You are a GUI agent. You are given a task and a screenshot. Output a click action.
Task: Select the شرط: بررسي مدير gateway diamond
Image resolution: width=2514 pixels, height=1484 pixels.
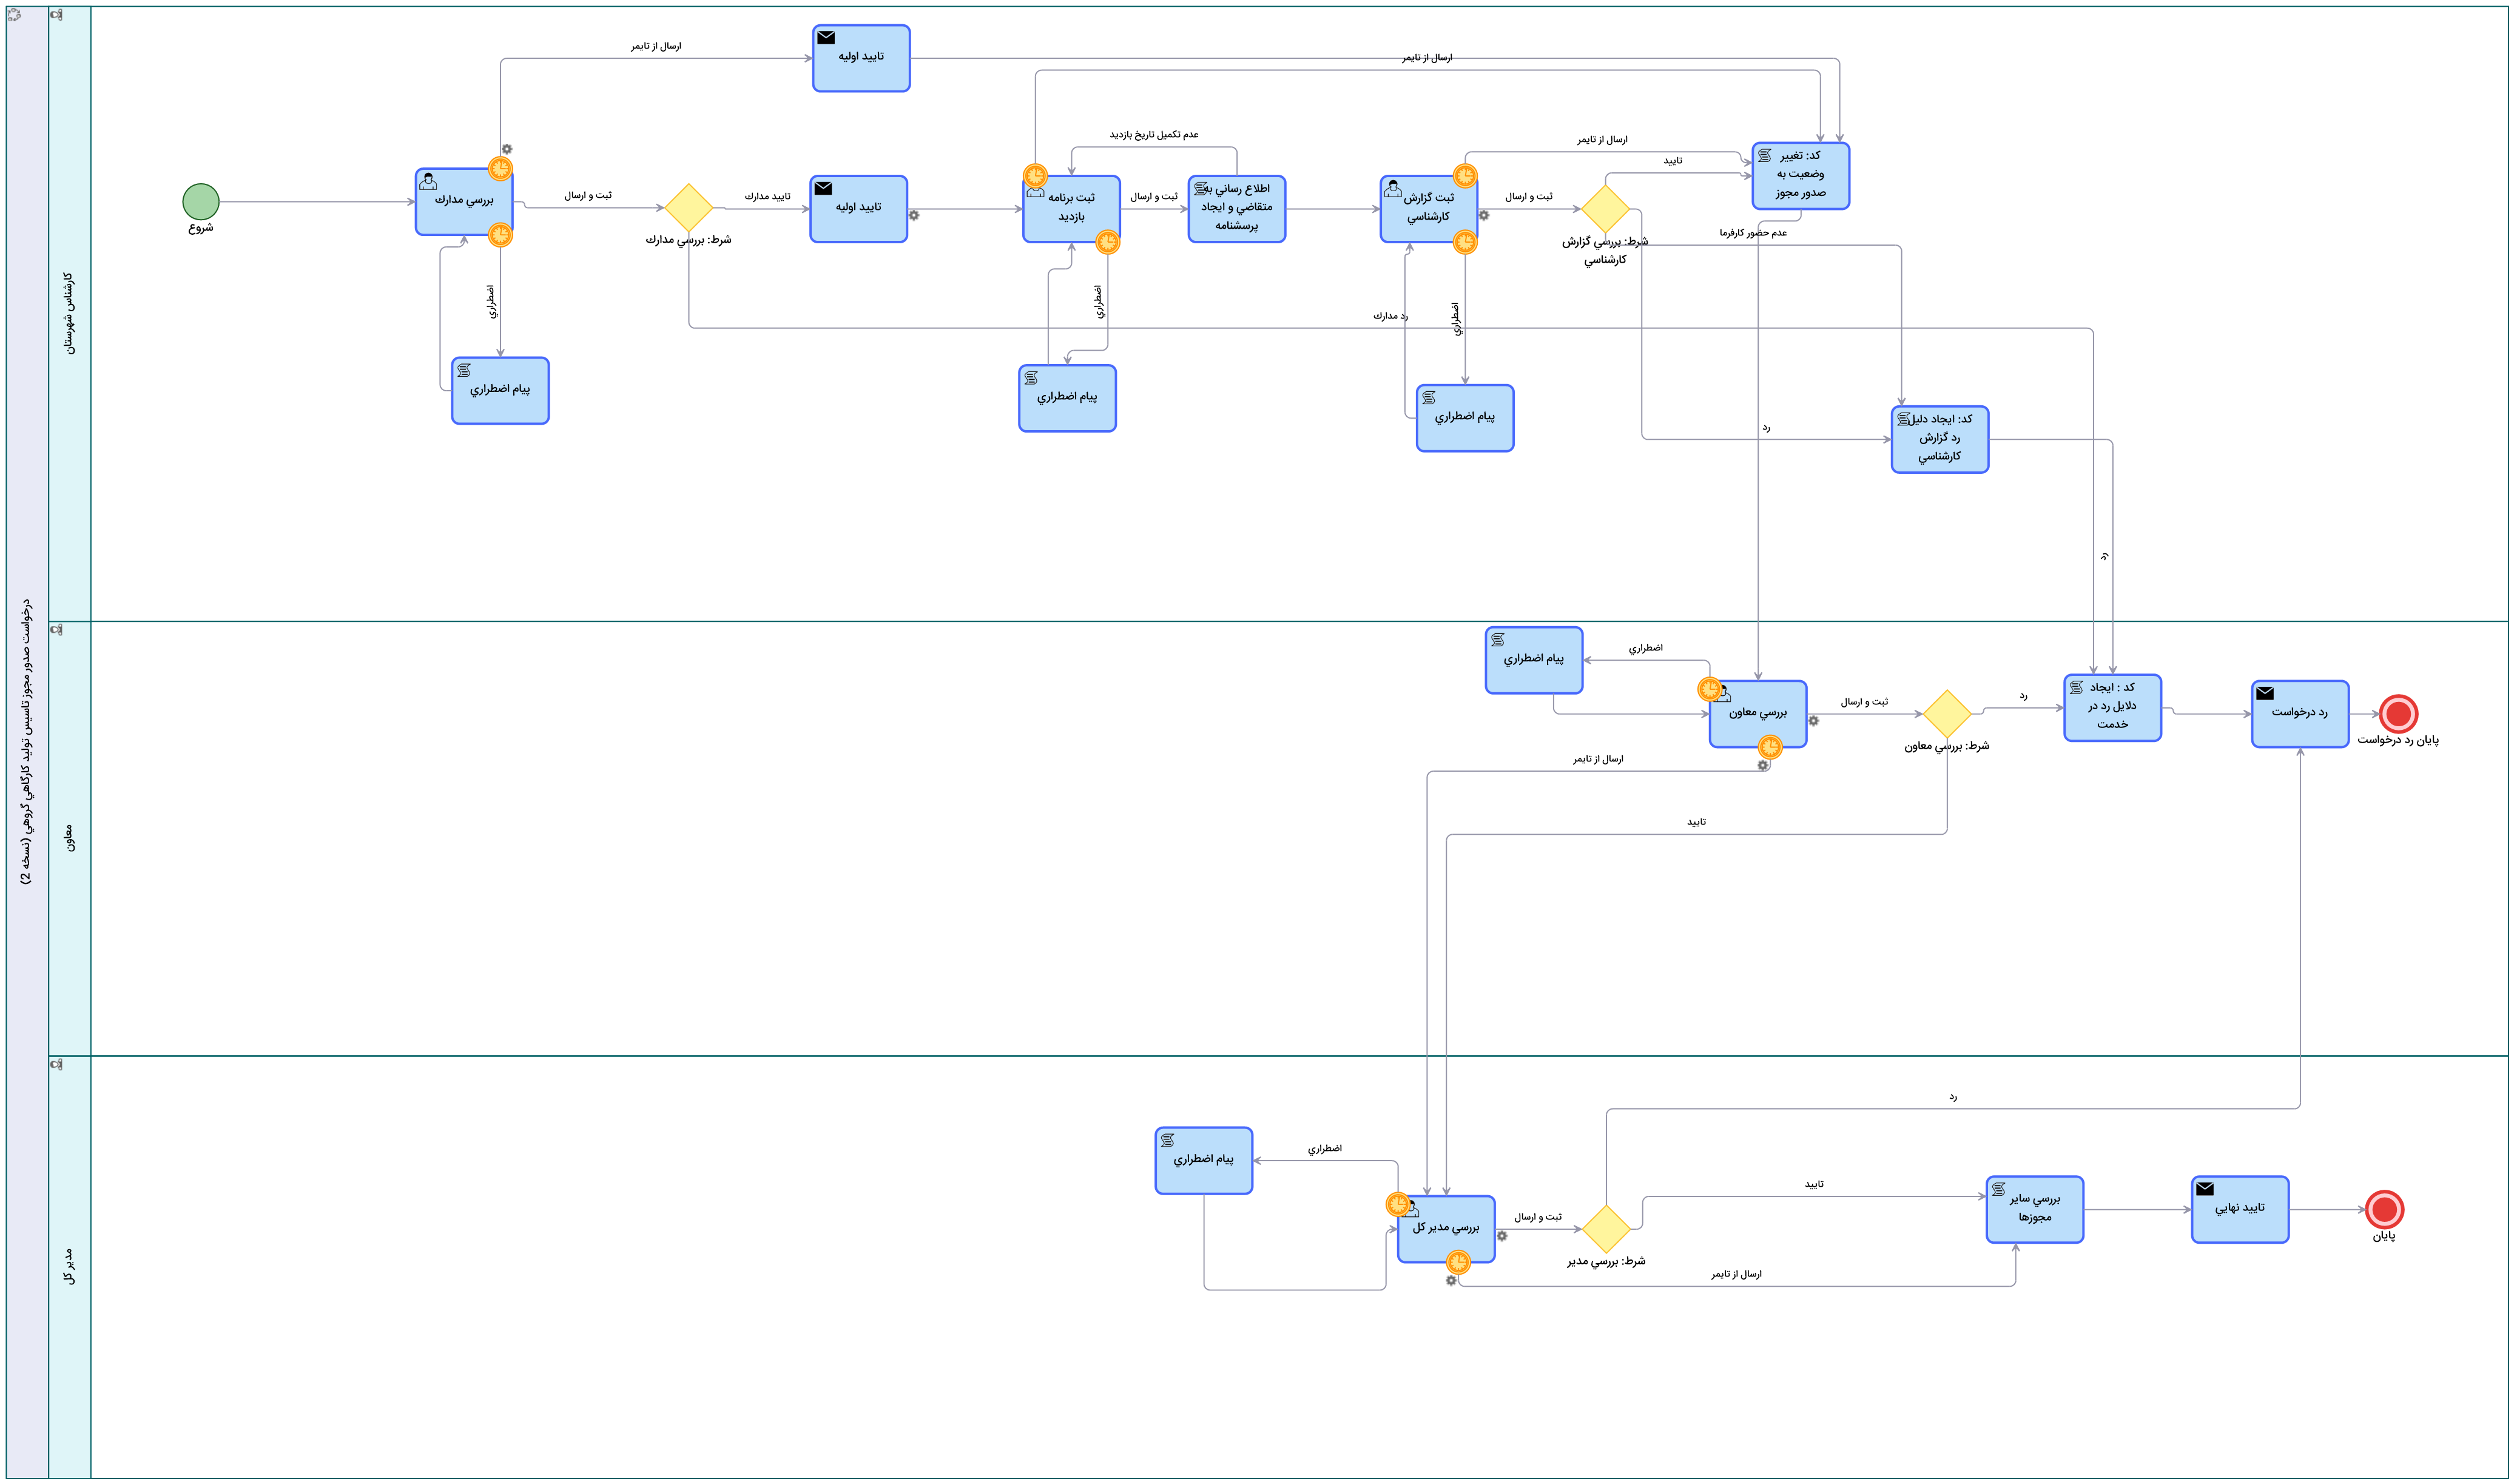(x=1606, y=1229)
